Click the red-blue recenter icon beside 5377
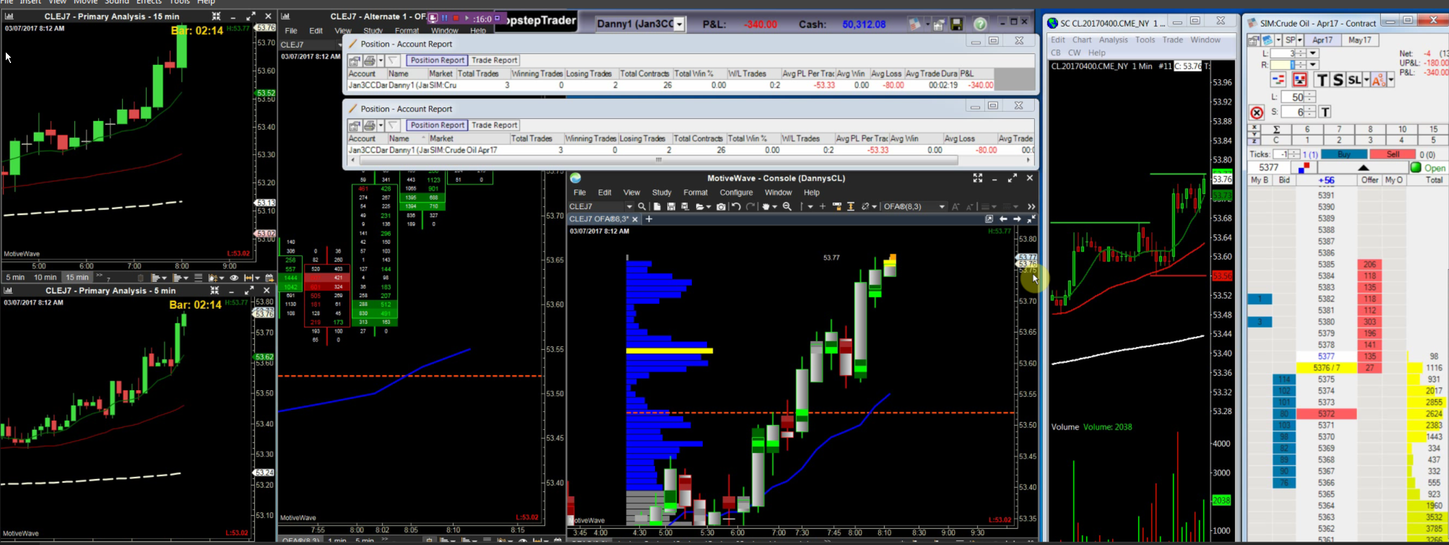 (1304, 167)
